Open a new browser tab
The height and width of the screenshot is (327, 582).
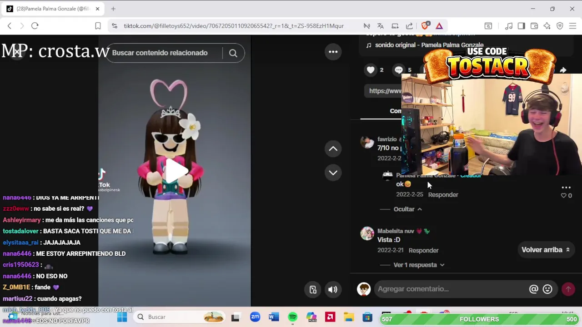point(113,9)
